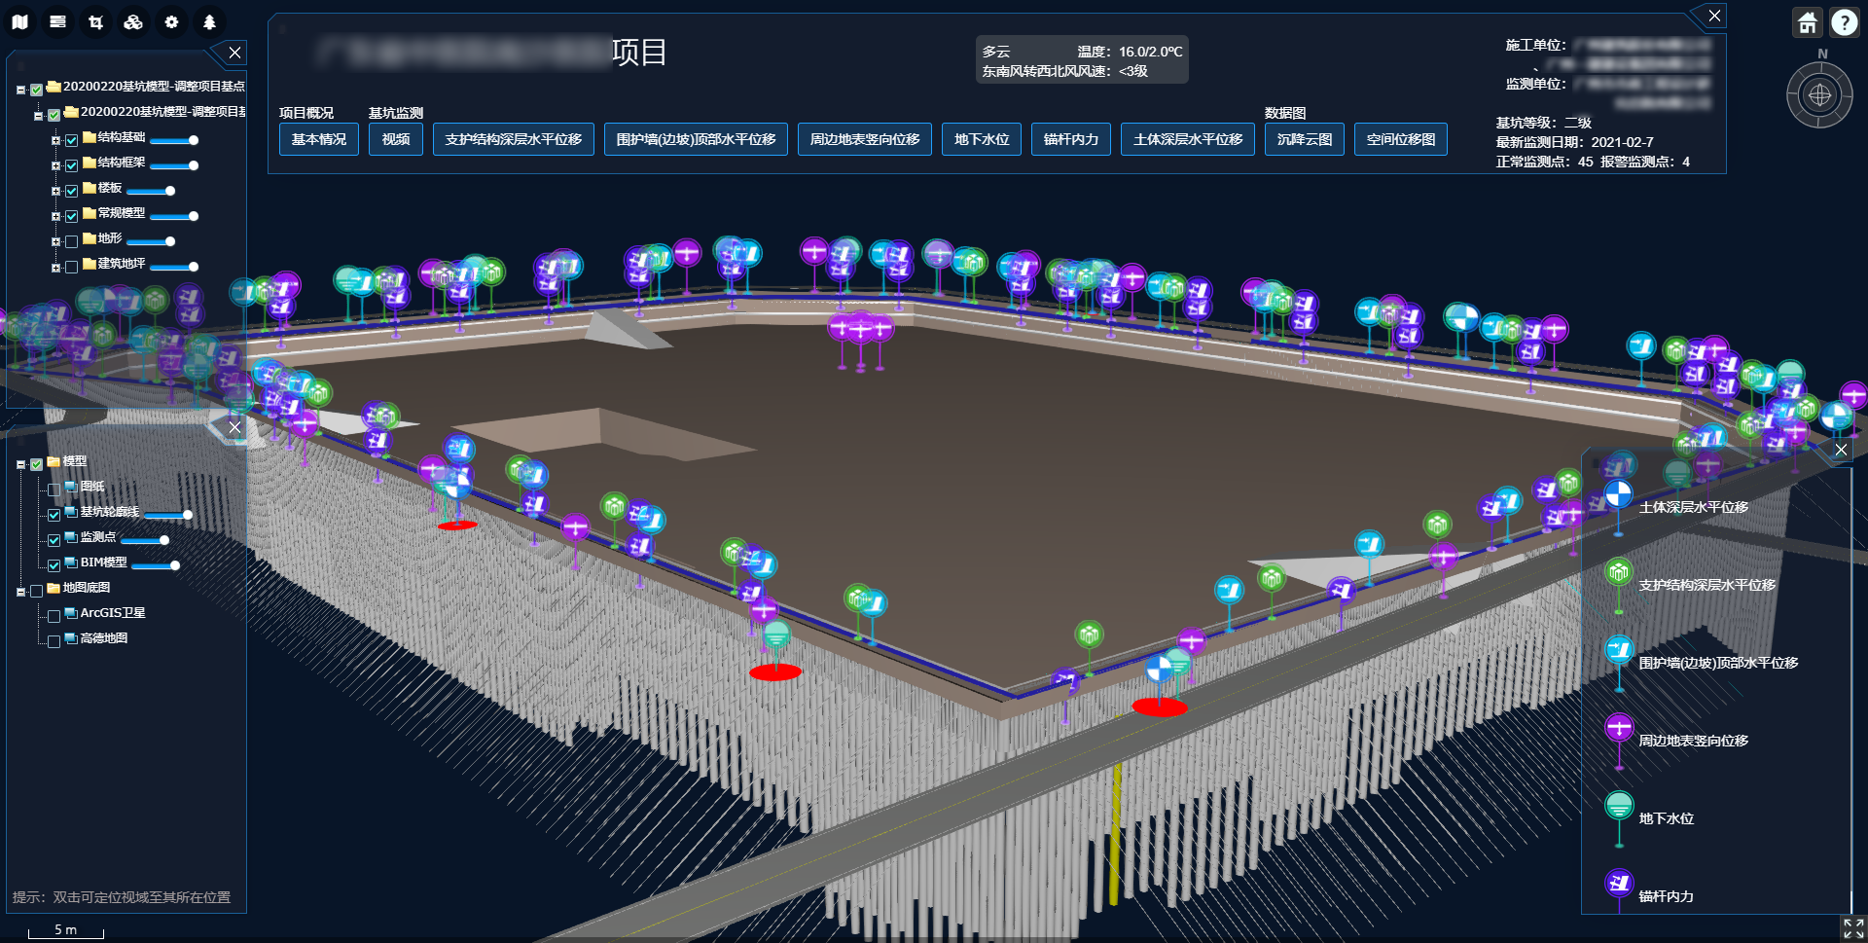Open the layer list toolbar icon
This screenshot has width=1868, height=943.
tap(57, 22)
